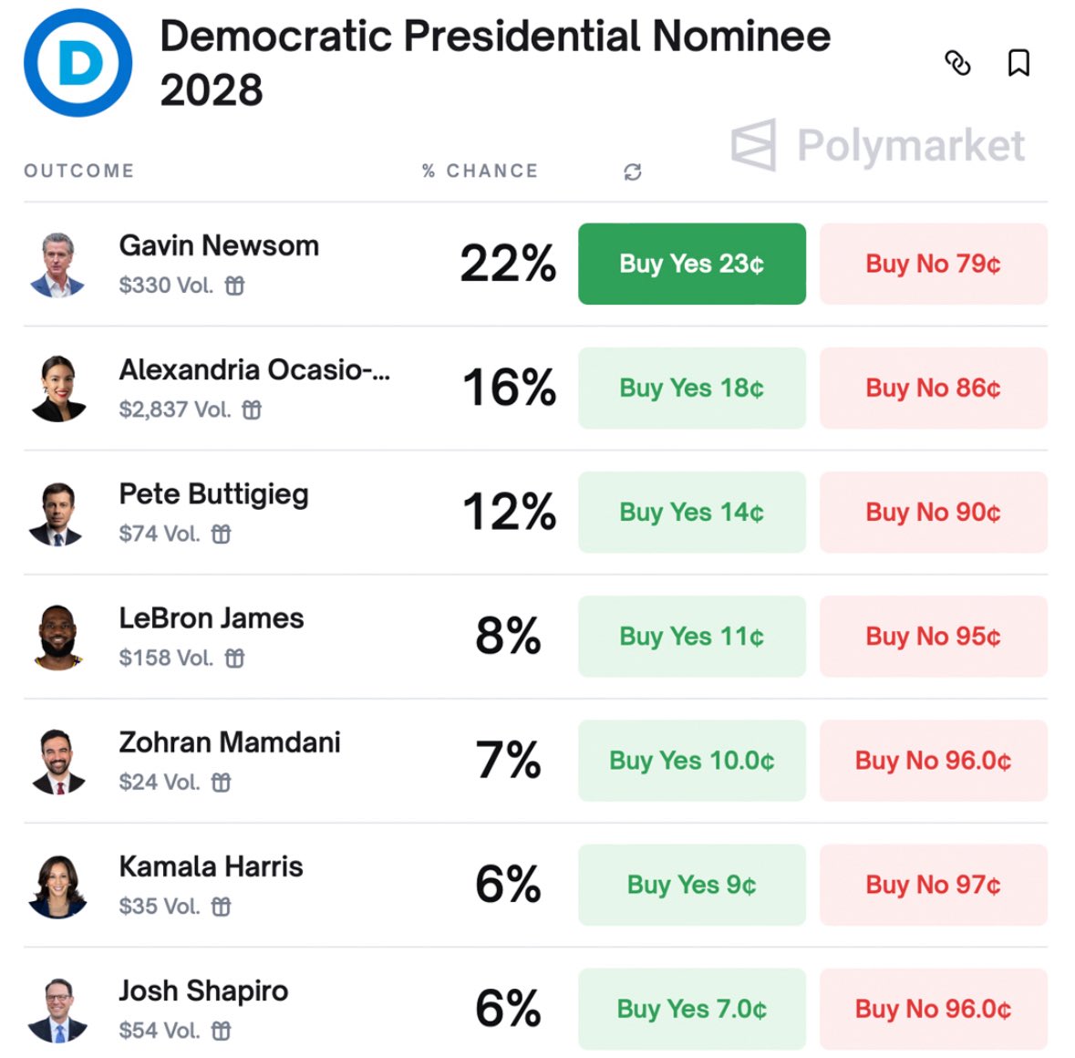Click the gift icon beside Ocasio-Cortez's $2,837 Vol.
1075x1058 pixels.
[x=252, y=410]
